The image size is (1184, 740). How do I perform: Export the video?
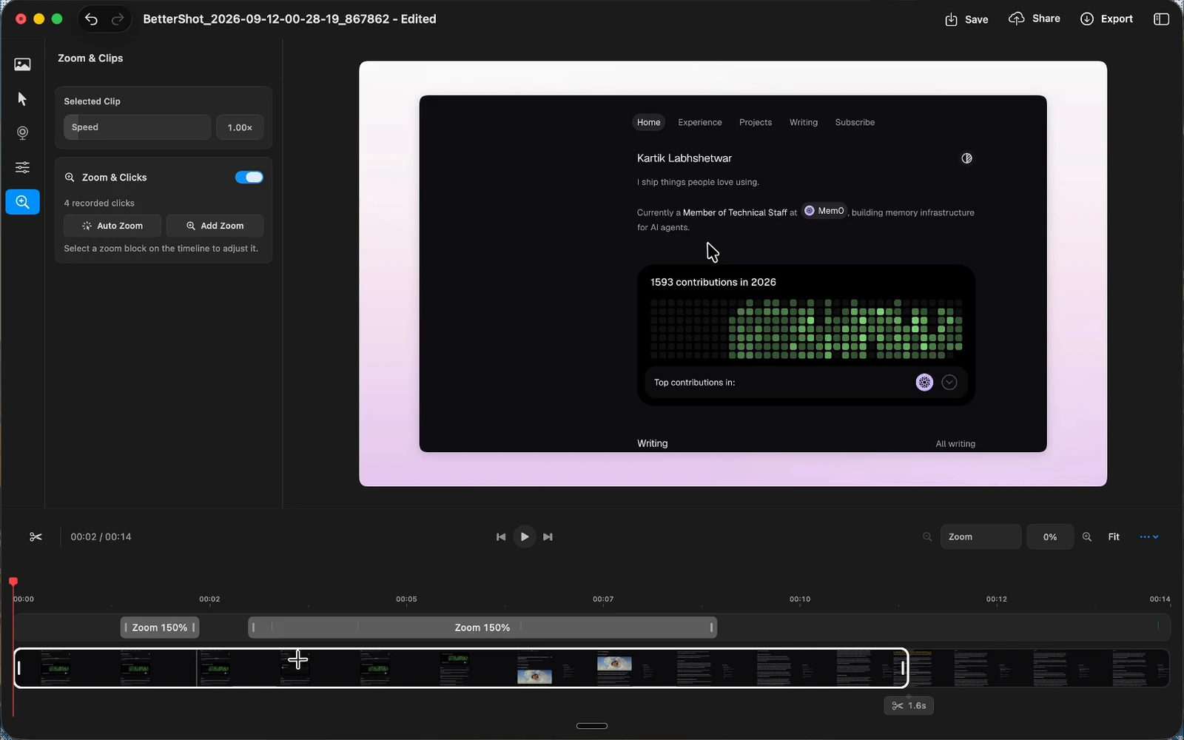(x=1106, y=18)
